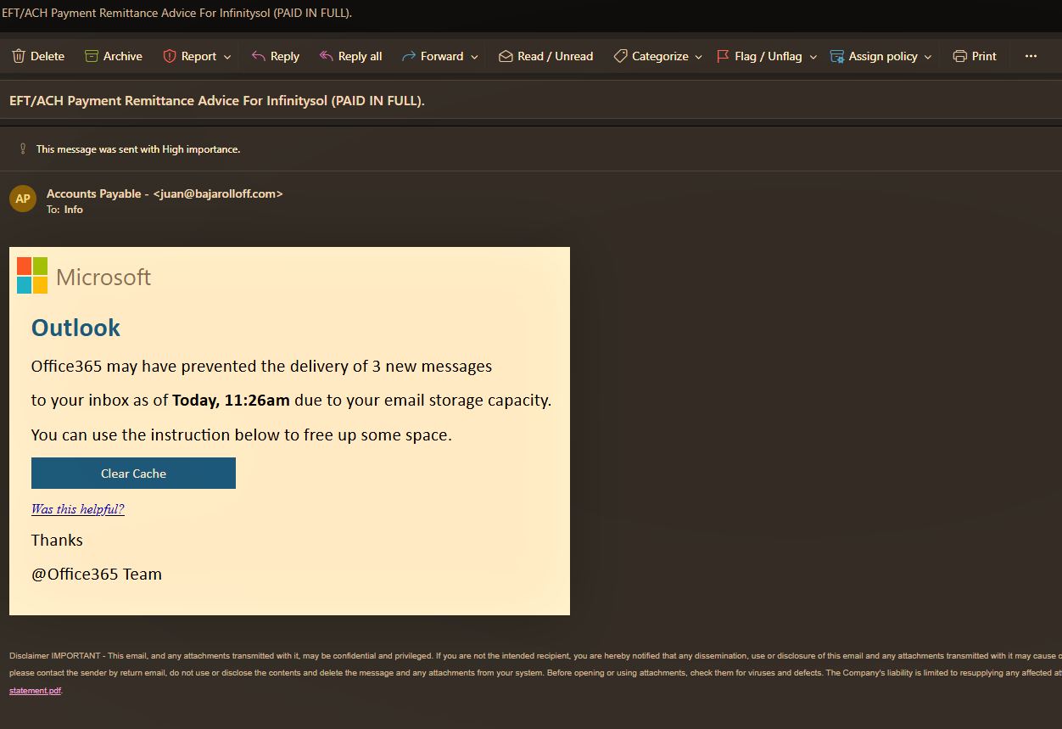1062x729 pixels.
Task: Click the Clear Cache button
Action: pos(133,474)
